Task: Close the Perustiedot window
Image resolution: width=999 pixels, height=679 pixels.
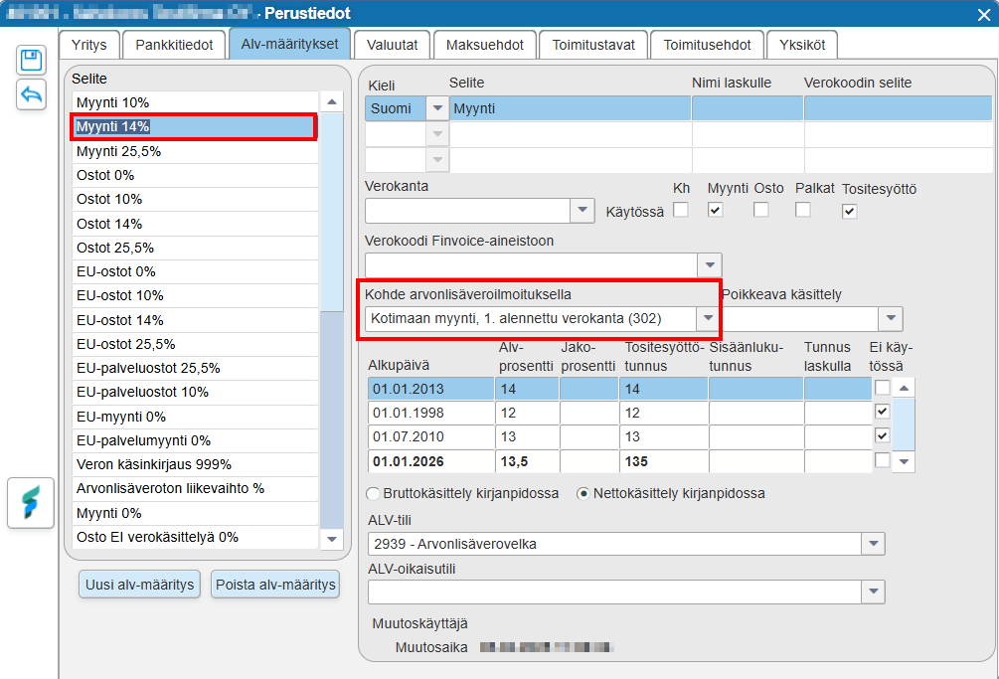Action: (x=984, y=15)
